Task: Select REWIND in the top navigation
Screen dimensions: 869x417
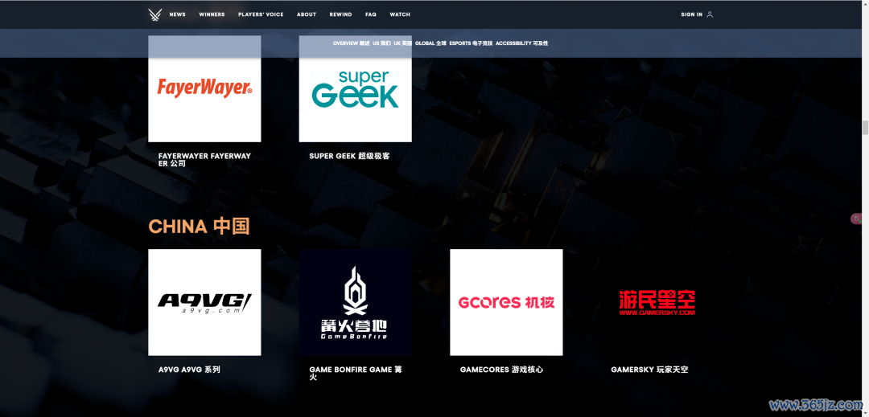Action: (340, 14)
